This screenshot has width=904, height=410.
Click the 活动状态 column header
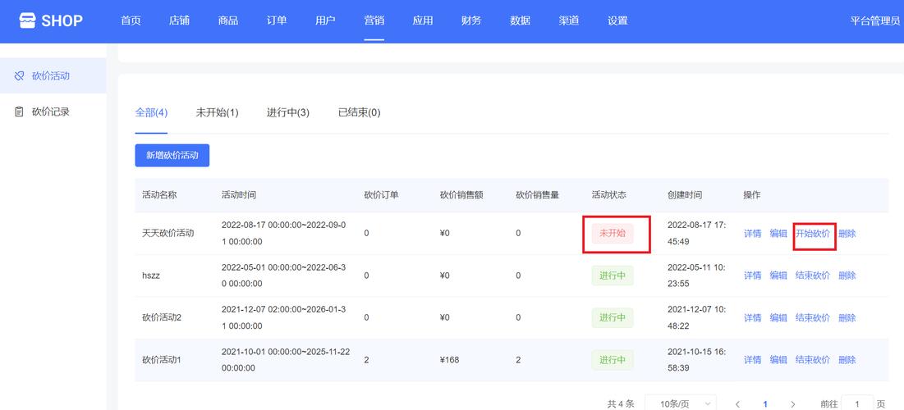coord(608,195)
